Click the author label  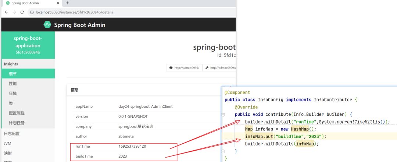coord(81,136)
